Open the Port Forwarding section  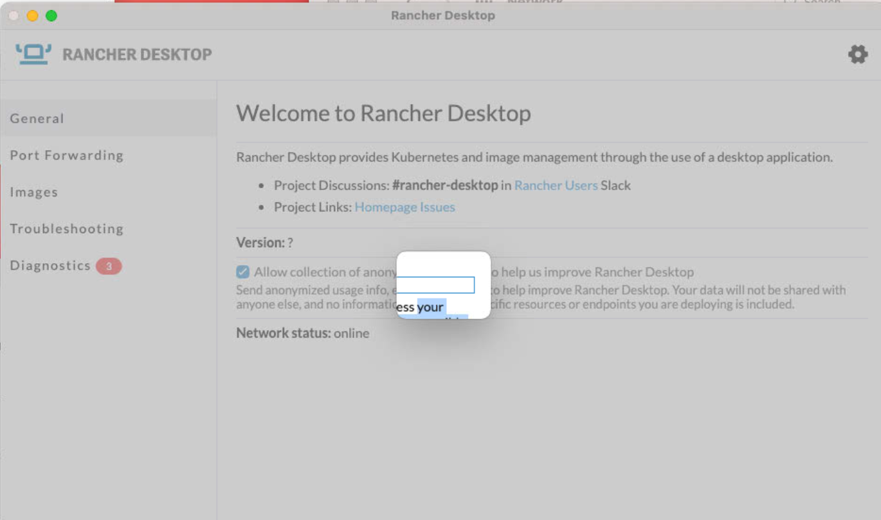tap(66, 155)
